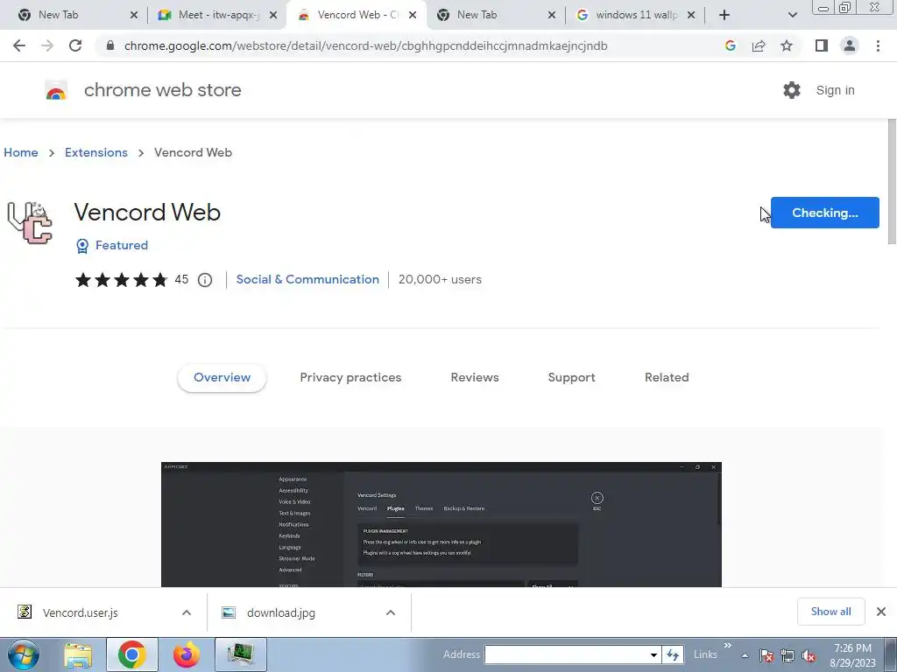Click the page vertical scrollbar
The width and height of the screenshot is (897, 672).
(x=892, y=182)
